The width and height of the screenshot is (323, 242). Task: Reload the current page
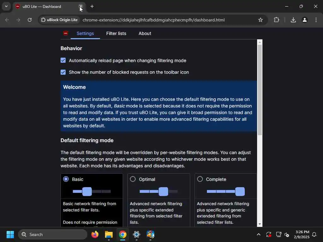click(x=30, y=20)
